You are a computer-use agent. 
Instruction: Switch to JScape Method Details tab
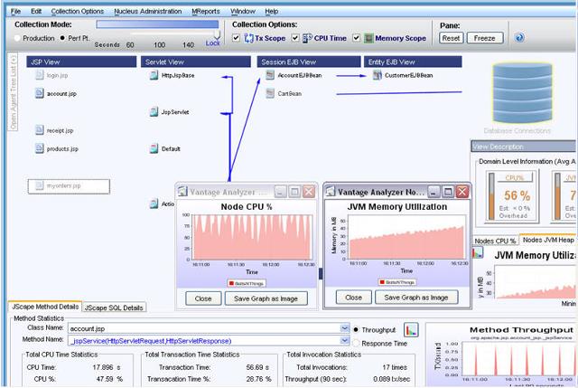[45, 307]
